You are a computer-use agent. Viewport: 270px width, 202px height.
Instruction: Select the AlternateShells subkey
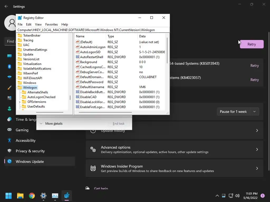coord(37,92)
